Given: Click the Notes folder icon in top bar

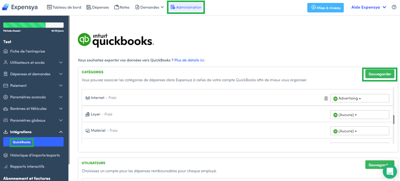Looking at the screenshot, I should point(116,7).
